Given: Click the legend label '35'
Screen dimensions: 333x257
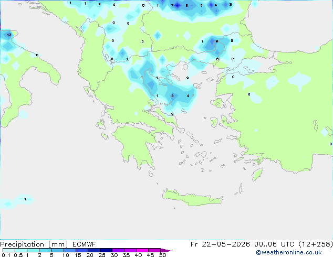Looking at the screenshot, I should 126,255.
